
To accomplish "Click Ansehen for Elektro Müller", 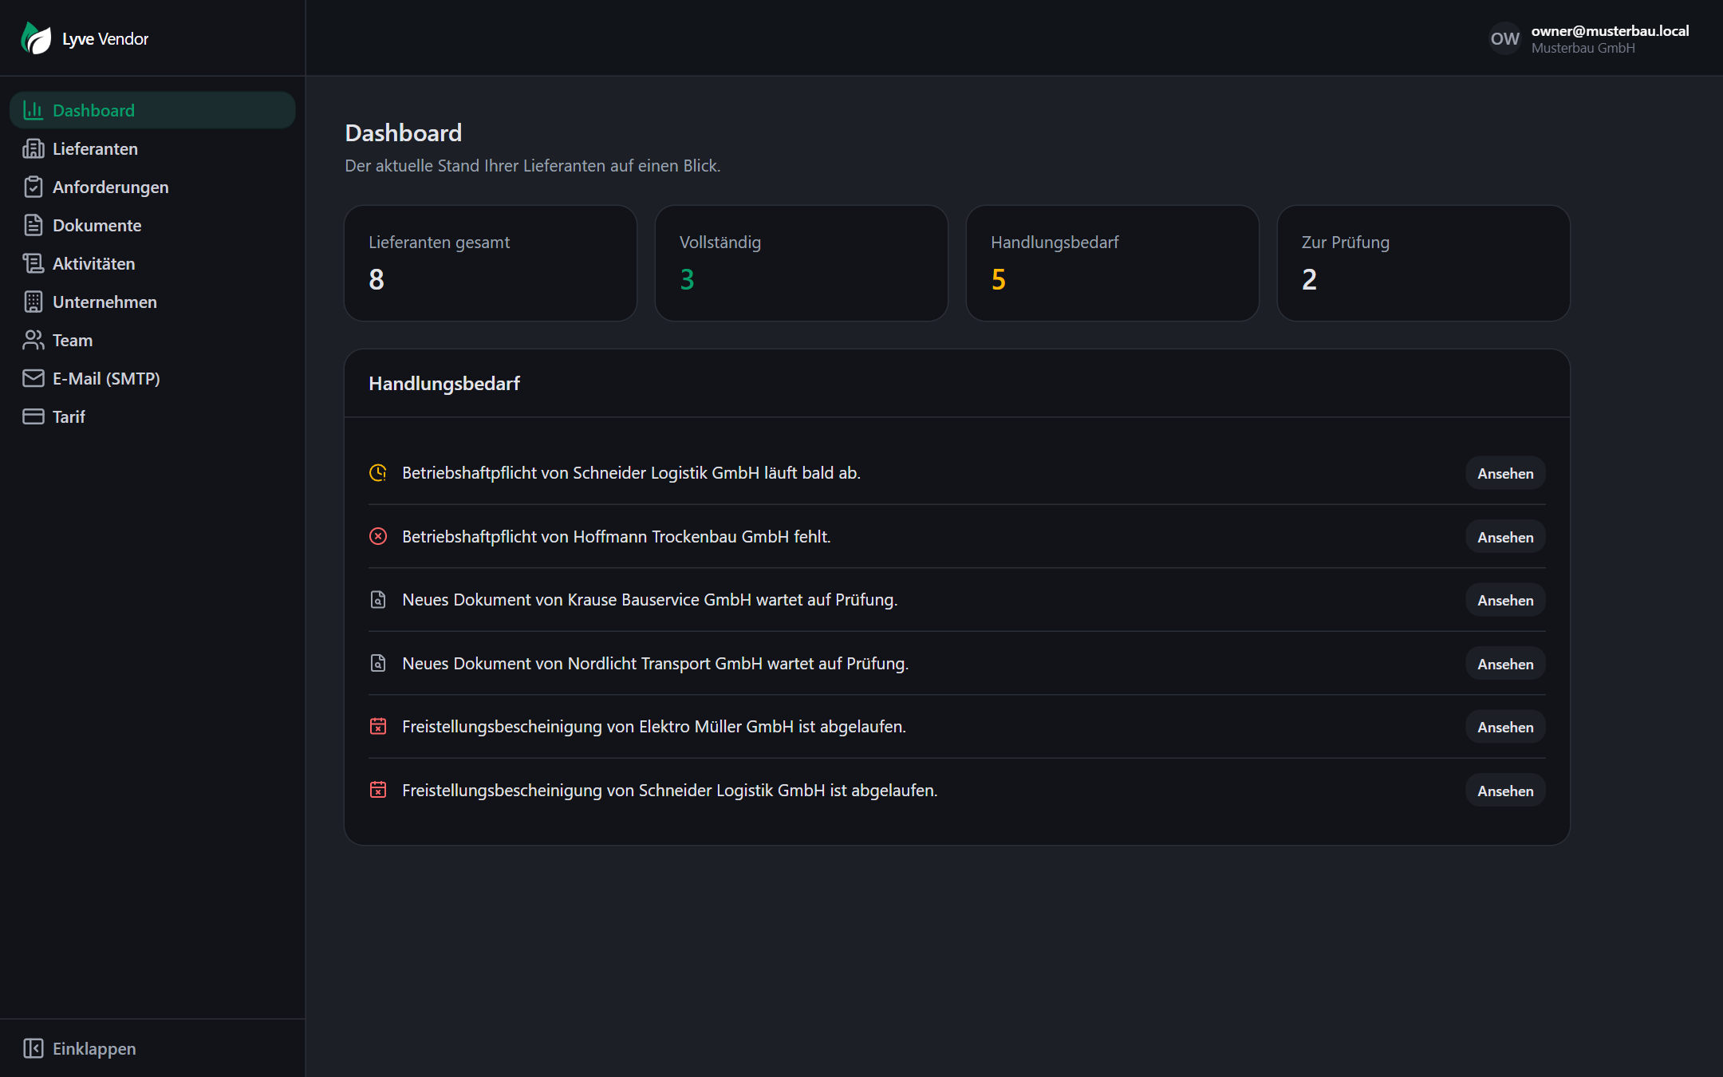I will coord(1505,727).
